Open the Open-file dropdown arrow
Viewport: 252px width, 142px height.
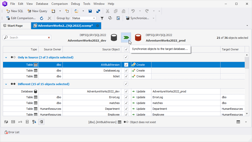pos(83,11)
